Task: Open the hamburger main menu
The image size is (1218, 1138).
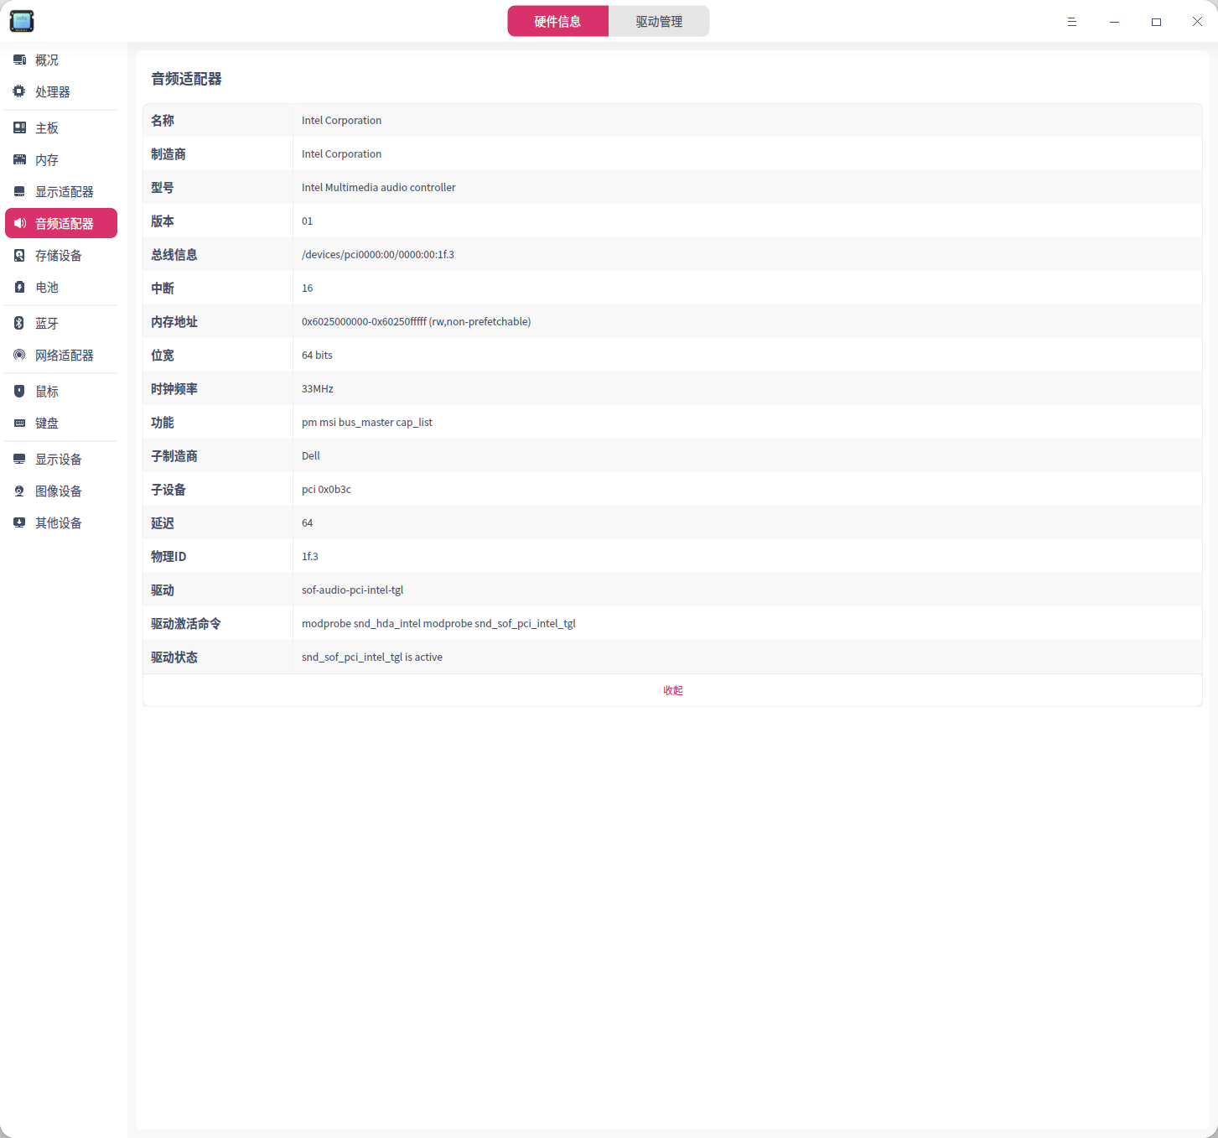Action: coord(1071,22)
